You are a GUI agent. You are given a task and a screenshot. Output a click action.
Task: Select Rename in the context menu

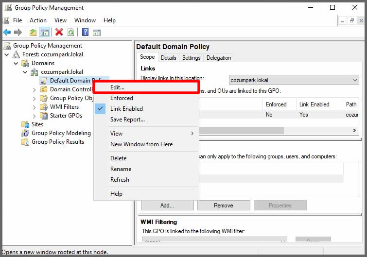tap(146, 169)
